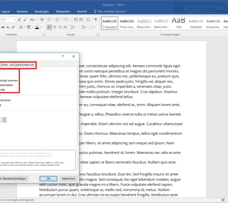Toggle the 'Absatz trennen' option

coord(9,80)
